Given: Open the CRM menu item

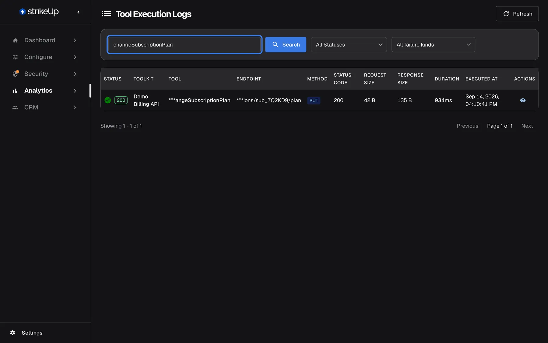Looking at the screenshot, I should 45,107.
